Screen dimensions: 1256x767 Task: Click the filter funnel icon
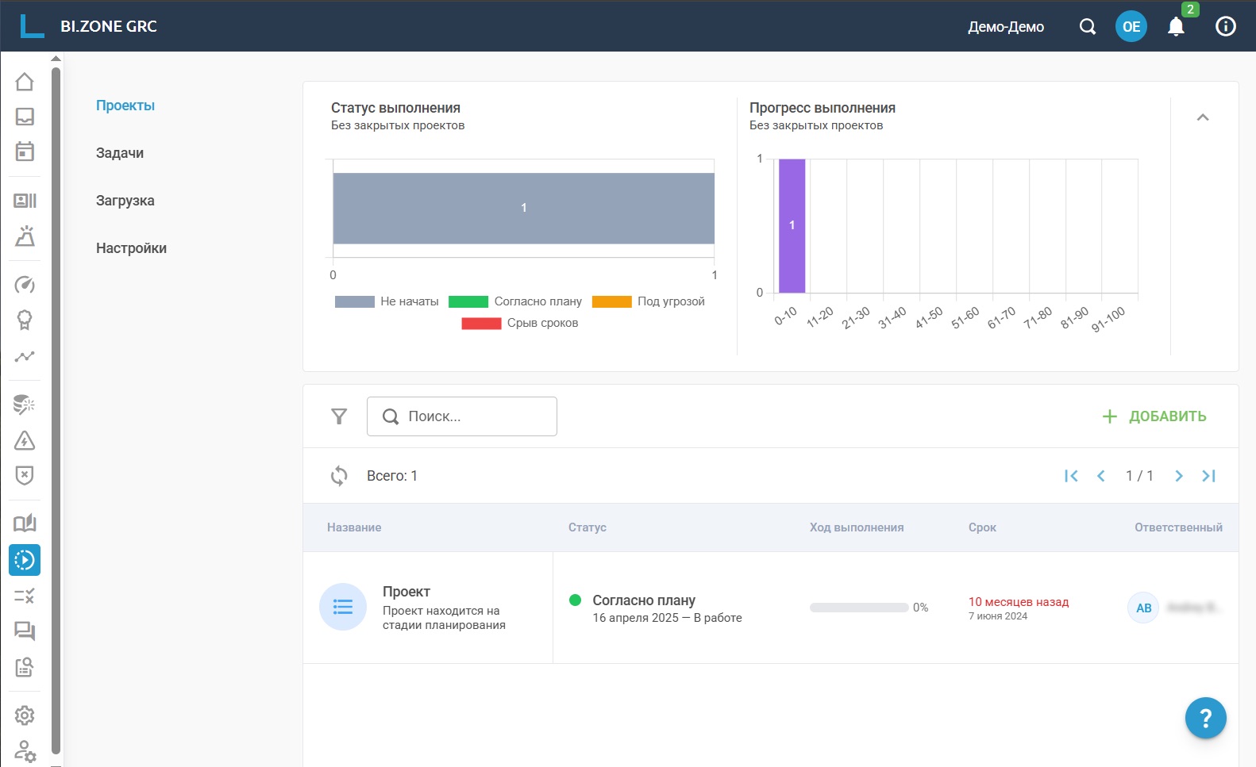click(339, 416)
